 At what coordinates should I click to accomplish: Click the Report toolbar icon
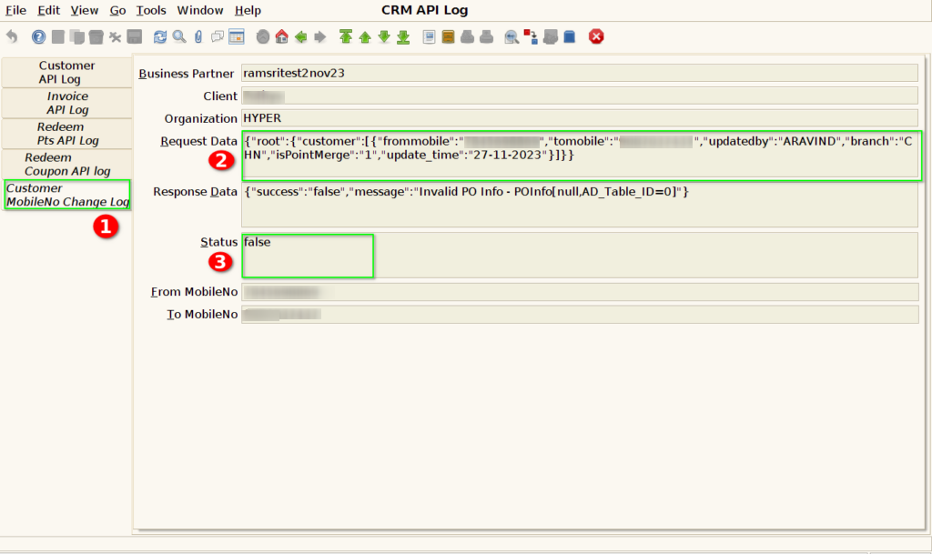[x=429, y=36]
